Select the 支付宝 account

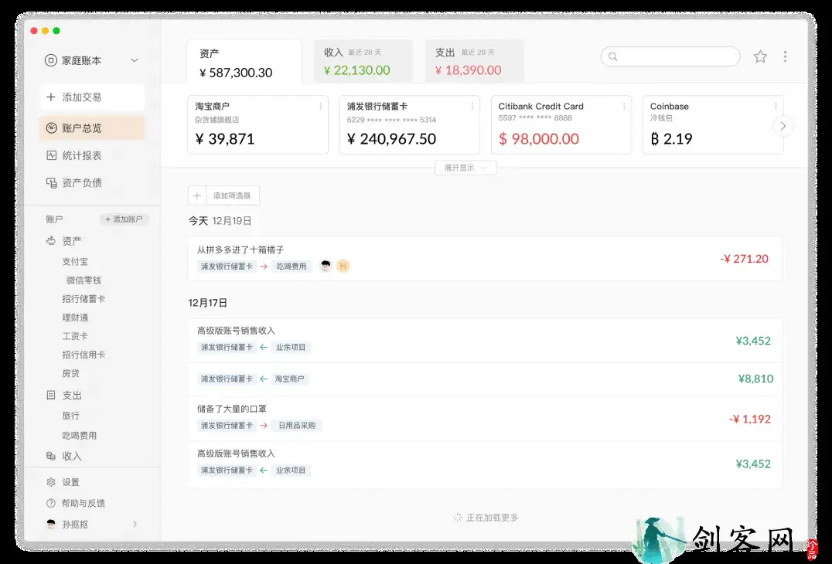click(x=75, y=261)
